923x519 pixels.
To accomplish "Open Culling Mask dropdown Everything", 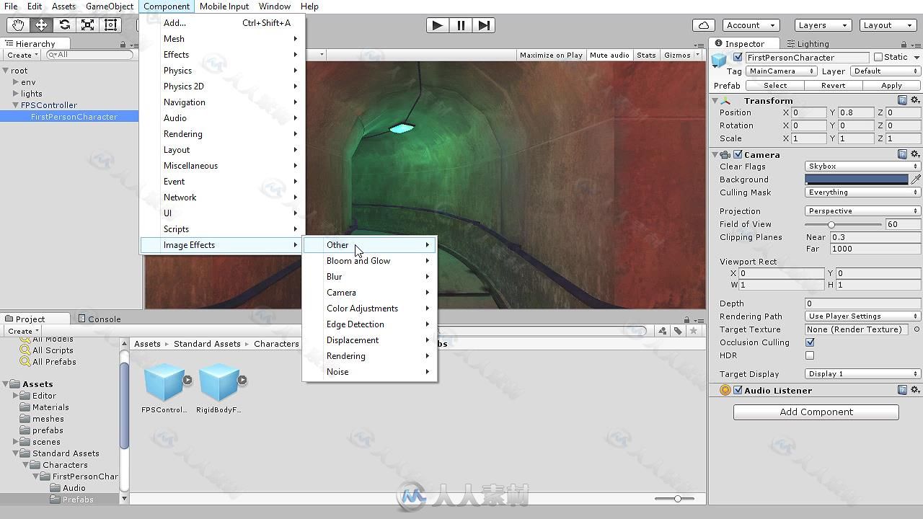I will tap(862, 192).
